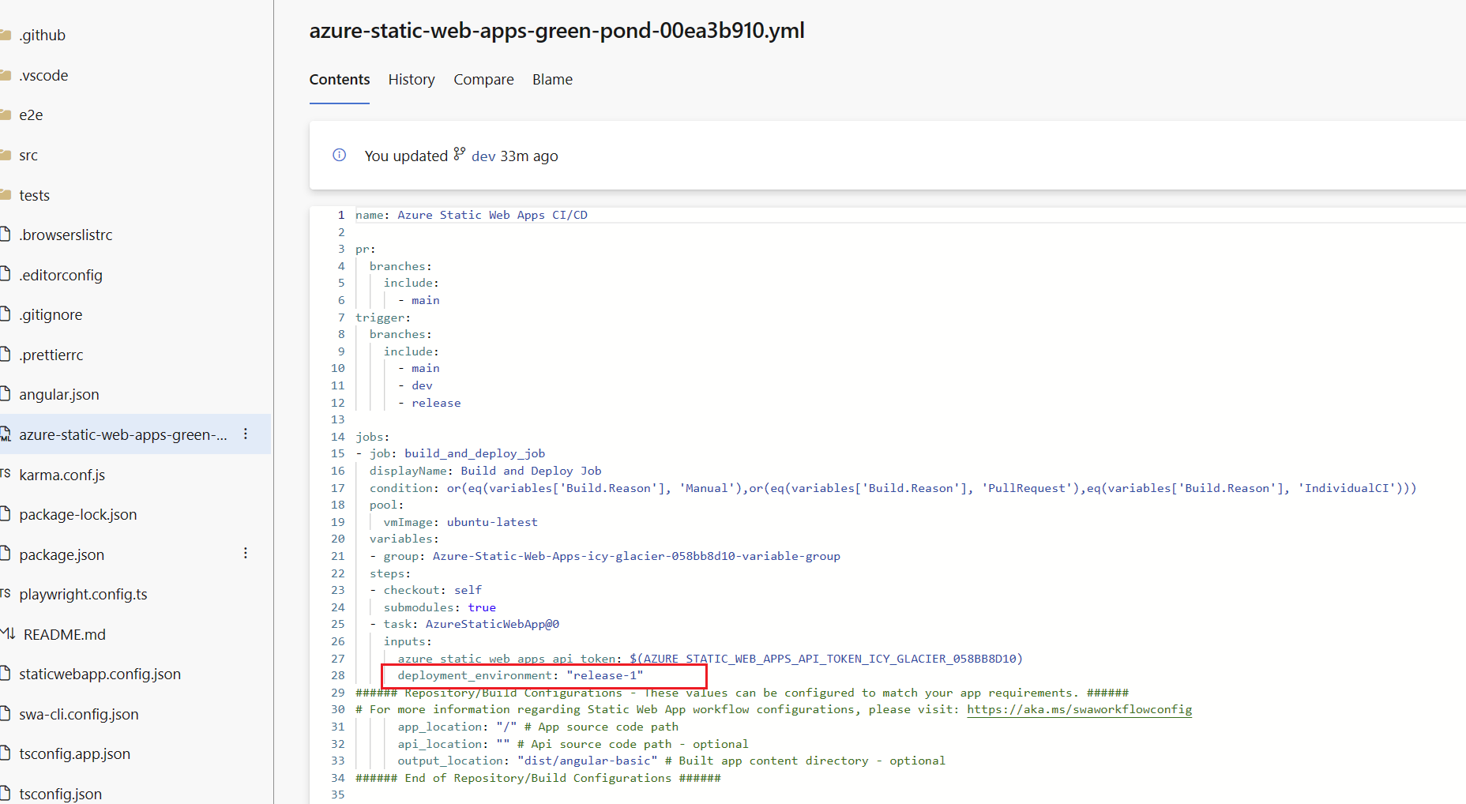Viewport: 1466px width, 804px height.
Task: Click the deployment_environment line in the code
Action: pyautogui.click(x=521, y=675)
